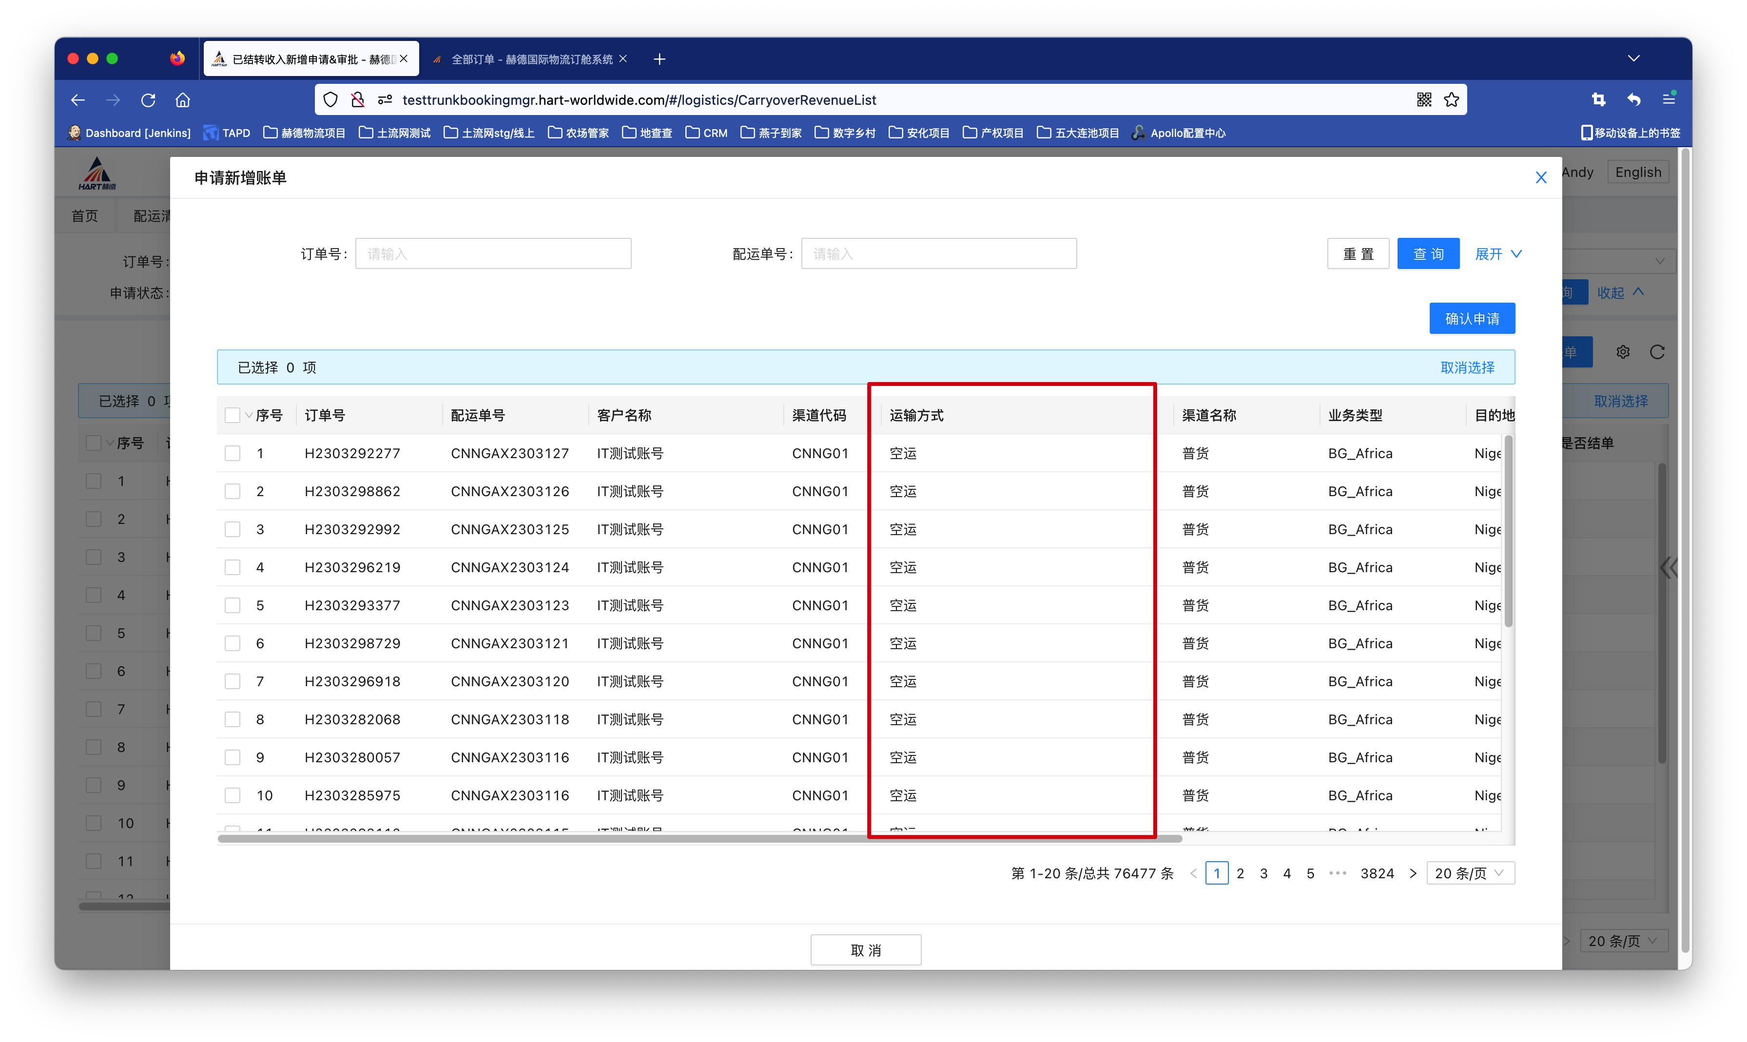
Task: Open the Firefox hamburger menu icon
Action: [x=1669, y=100]
